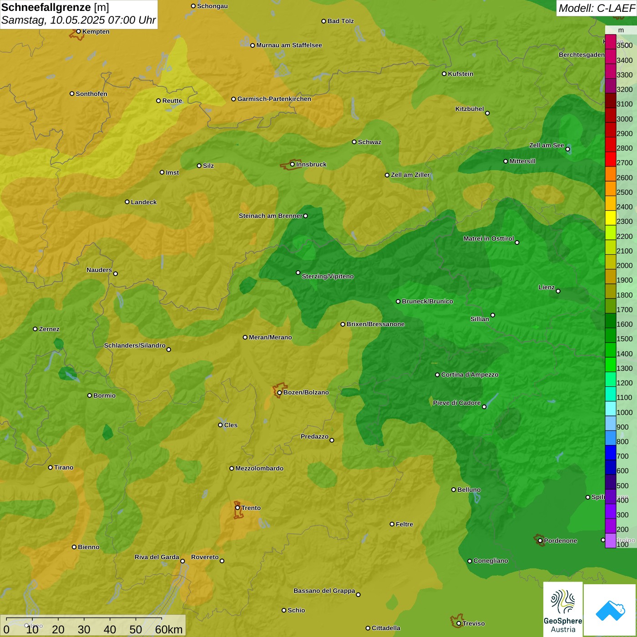Click the light cyan legend swatch beside 1000
Image resolution: width=637 pixels, height=637 pixels.
[610, 409]
